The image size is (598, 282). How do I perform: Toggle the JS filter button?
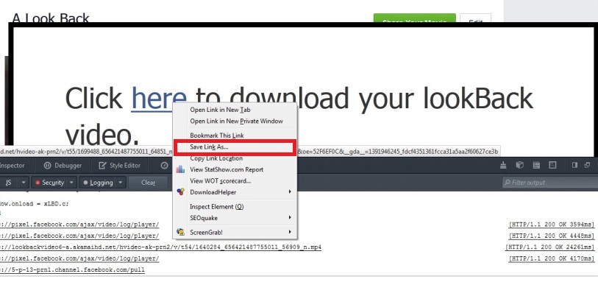coord(8,183)
